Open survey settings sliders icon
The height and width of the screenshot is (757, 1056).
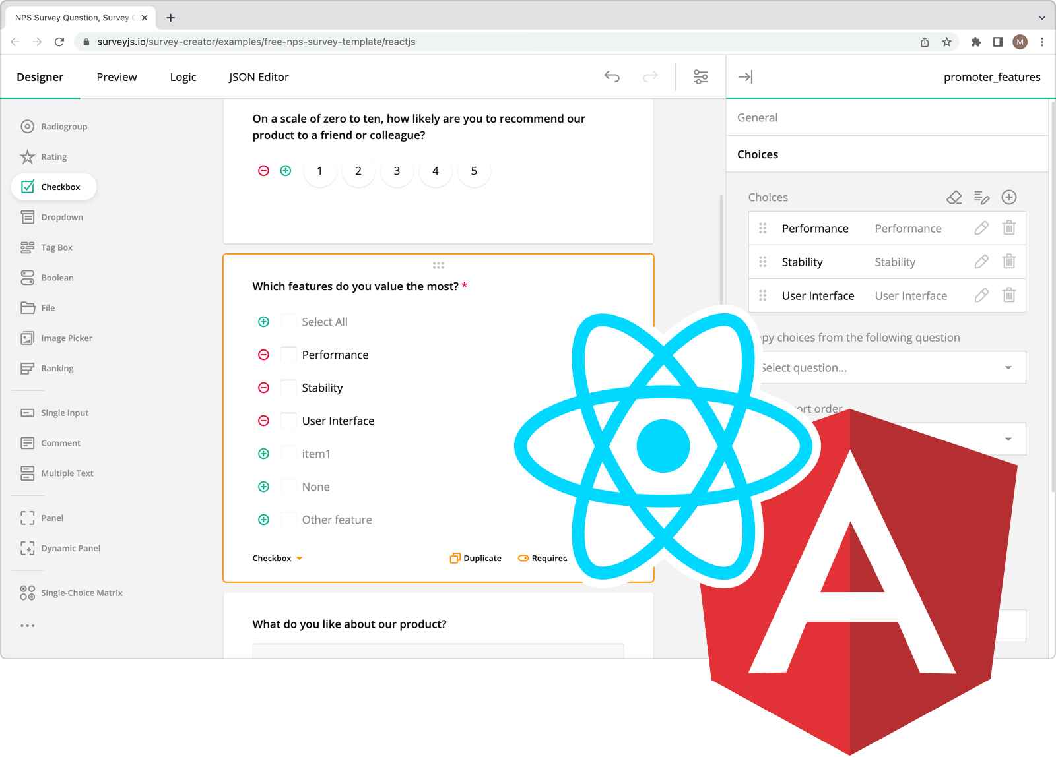[x=701, y=77]
